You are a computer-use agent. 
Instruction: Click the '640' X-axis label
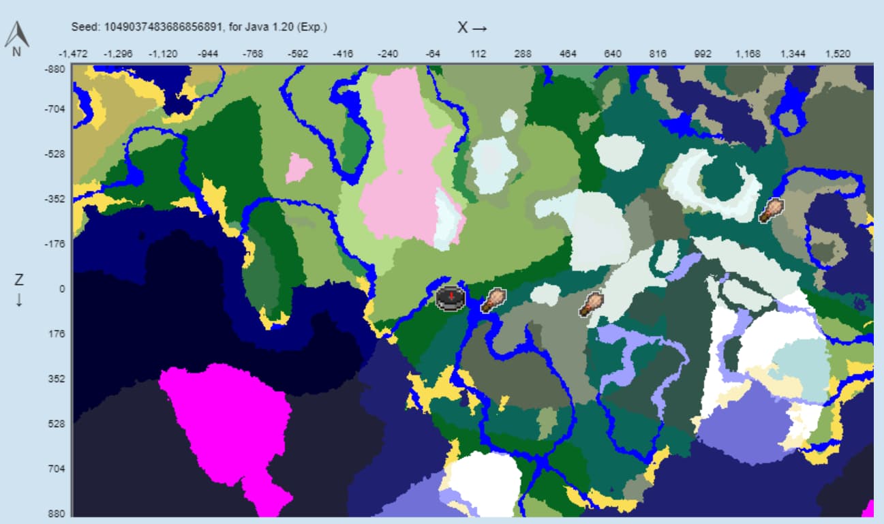613,54
